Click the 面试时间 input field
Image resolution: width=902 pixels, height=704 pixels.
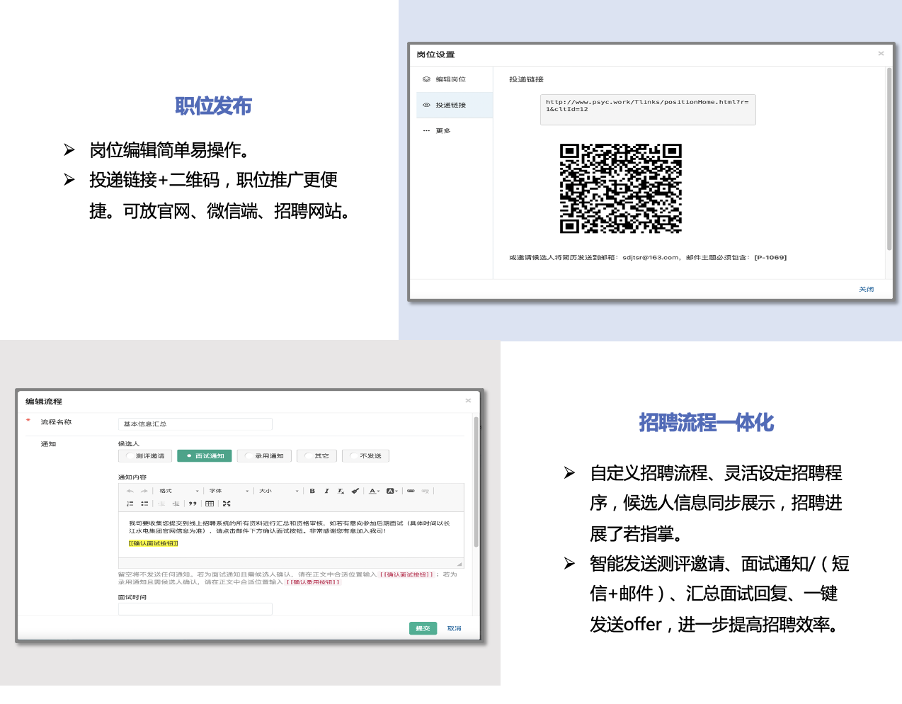click(195, 609)
